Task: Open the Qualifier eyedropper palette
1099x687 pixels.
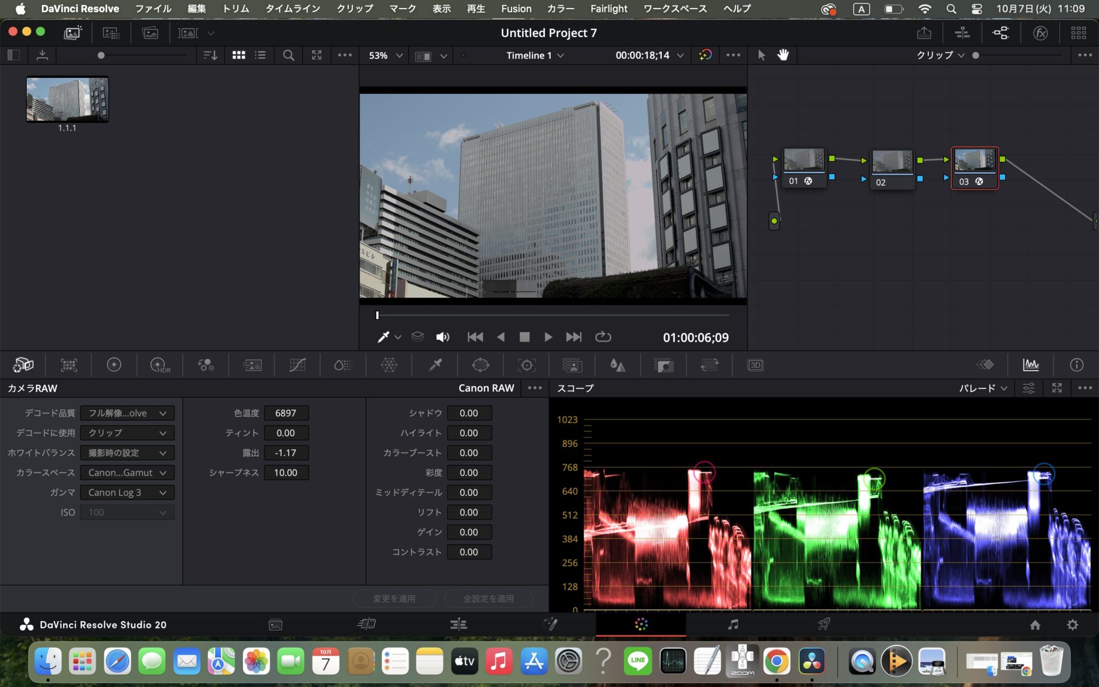Action: 435,366
